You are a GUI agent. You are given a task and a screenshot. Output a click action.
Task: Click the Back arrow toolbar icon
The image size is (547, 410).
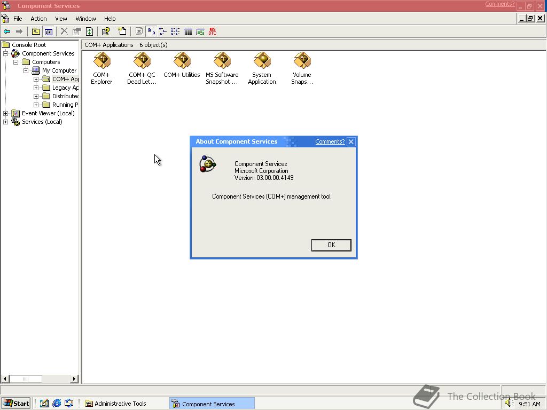coord(7,31)
